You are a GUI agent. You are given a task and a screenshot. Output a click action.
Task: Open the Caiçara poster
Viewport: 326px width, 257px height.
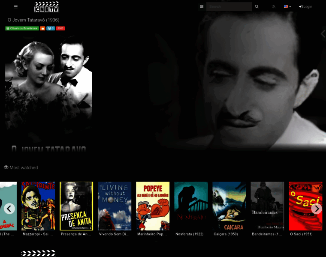click(229, 206)
